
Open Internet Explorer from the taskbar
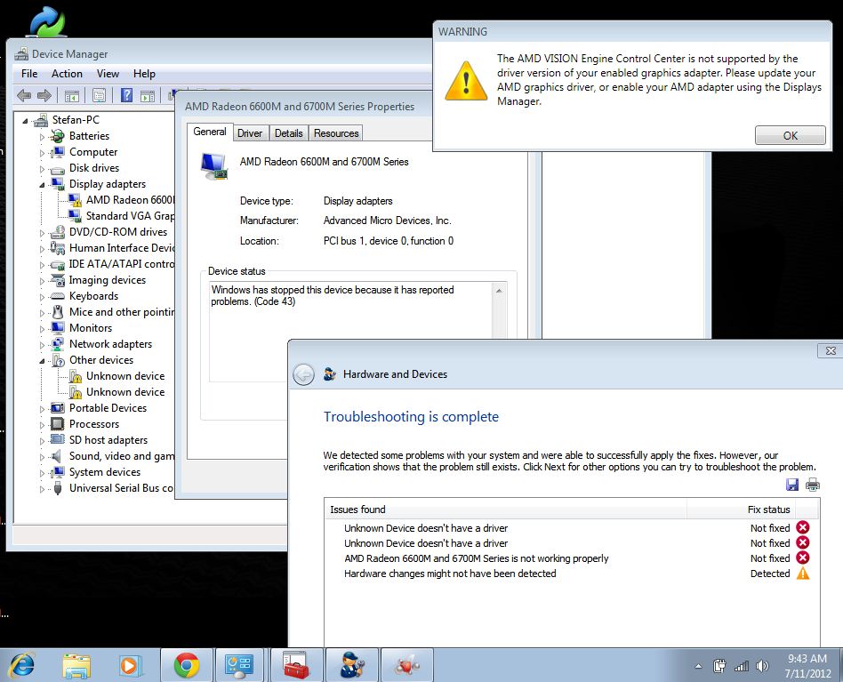click(23, 666)
